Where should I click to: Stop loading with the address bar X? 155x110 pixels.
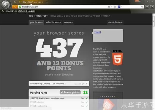coord(115,7)
